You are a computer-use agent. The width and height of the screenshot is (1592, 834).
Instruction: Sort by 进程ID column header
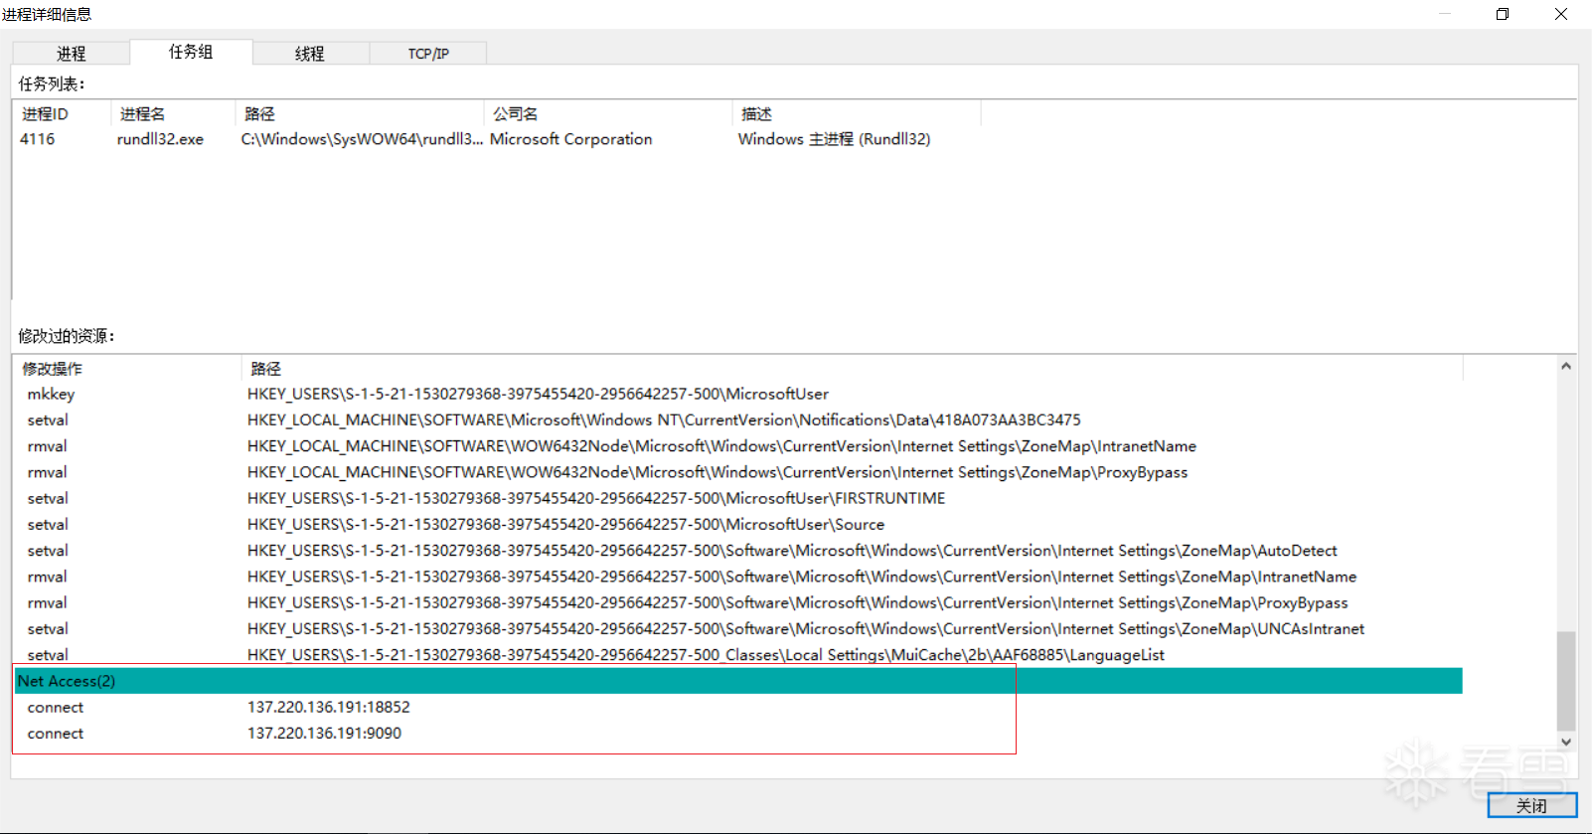[46, 114]
